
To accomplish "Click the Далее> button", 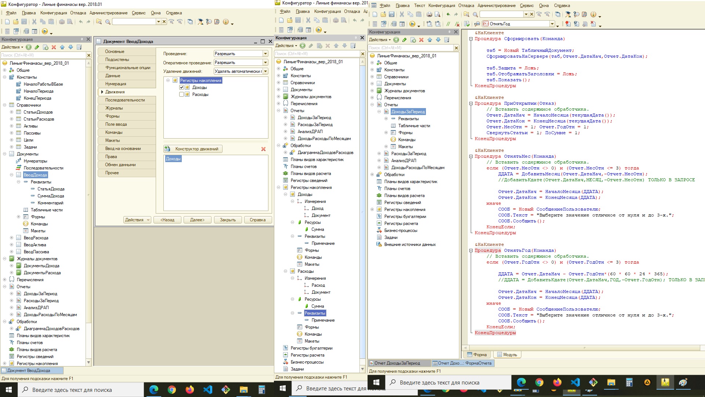I will (x=197, y=220).
